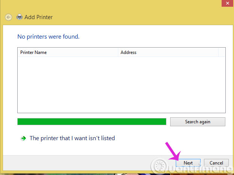The height and width of the screenshot is (175, 234).
Task: Cancel the Add Printer wizard
Action: 216,163
